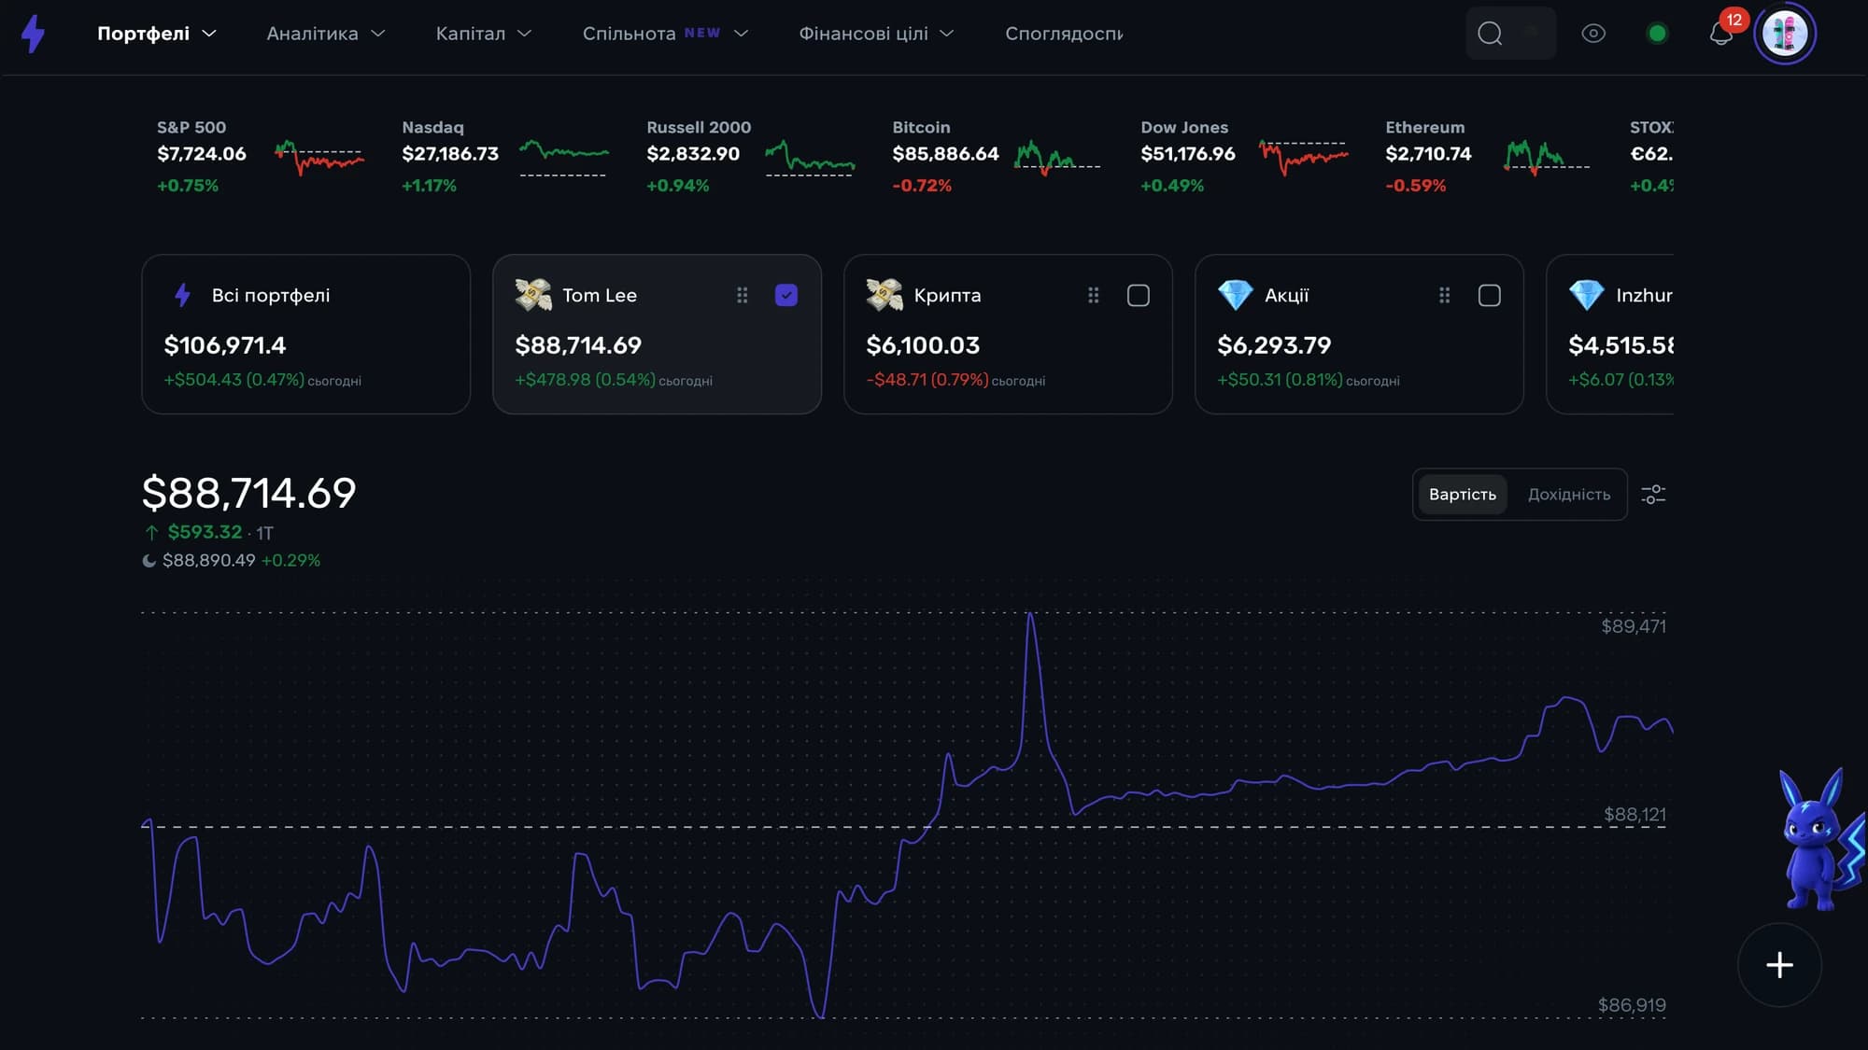Click the chart peak near $89,471

[x=1030, y=614]
